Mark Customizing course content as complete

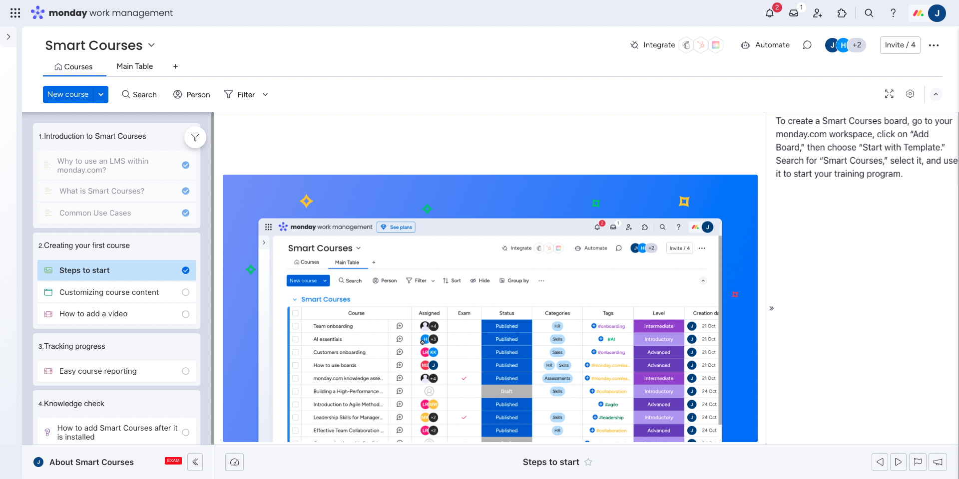pos(186,292)
